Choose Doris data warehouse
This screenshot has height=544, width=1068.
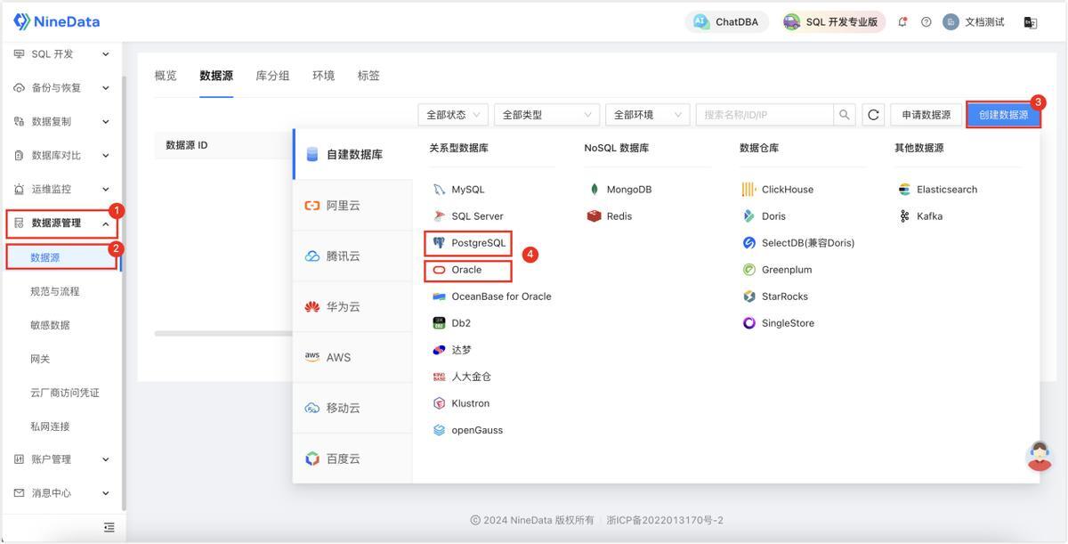coord(765,216)
